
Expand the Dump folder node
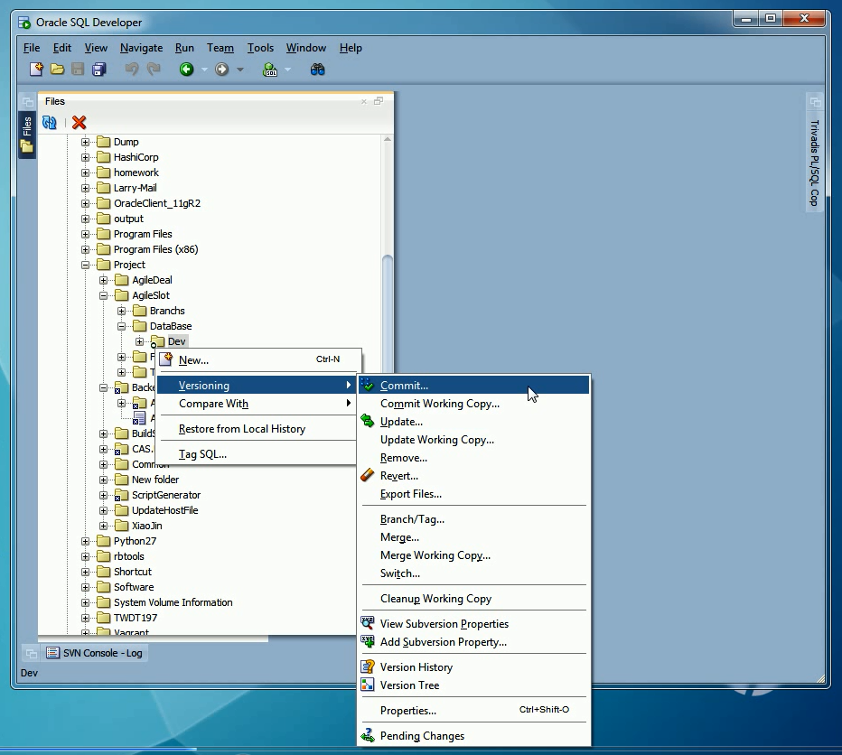(86, 143)
